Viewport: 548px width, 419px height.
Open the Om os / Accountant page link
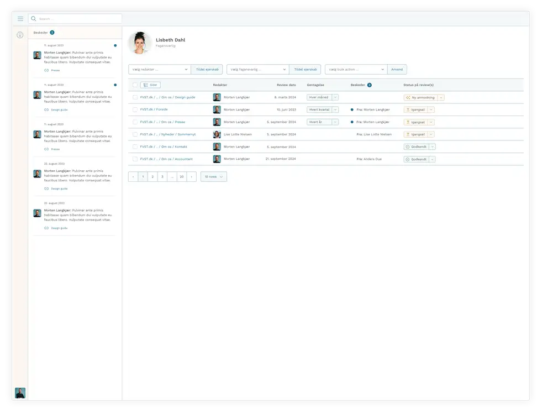[166, 159]
